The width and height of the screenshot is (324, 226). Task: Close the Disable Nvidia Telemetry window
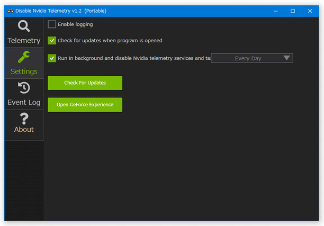(310, 11)
